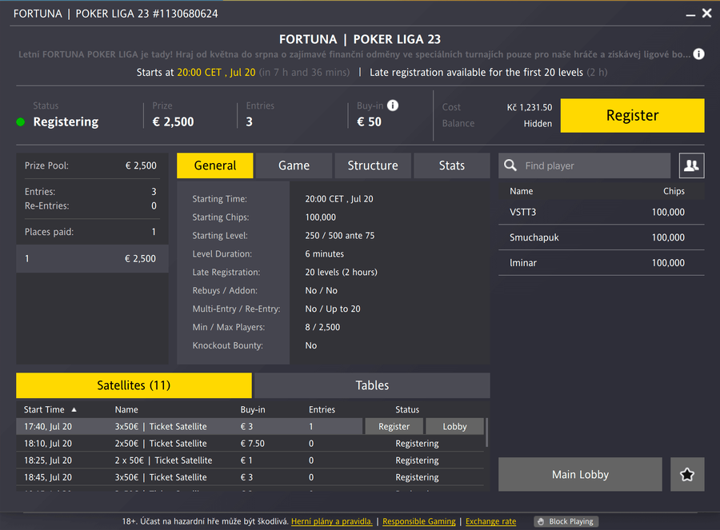The image size is (720, 530).
Task: Click the Places paid row
Action: [x=90, y=232]
